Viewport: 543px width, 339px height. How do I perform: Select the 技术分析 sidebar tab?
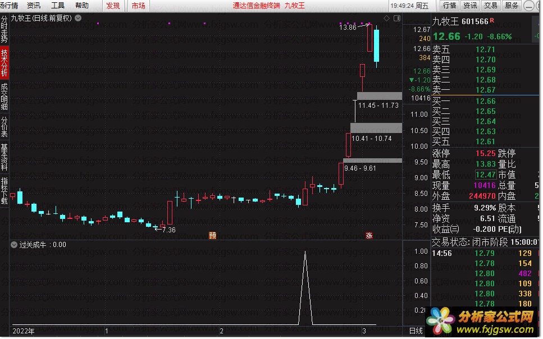click(4, 63)
